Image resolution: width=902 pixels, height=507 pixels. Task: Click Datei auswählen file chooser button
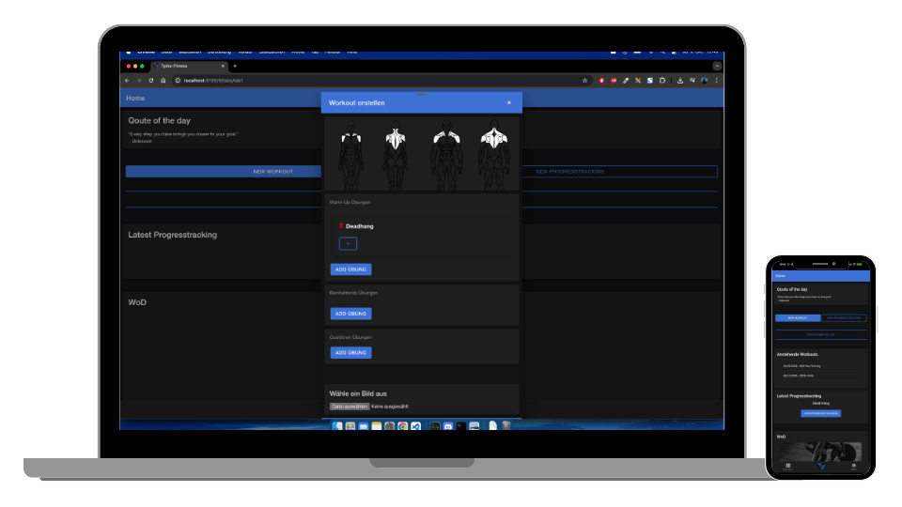[x=350, y=407]
